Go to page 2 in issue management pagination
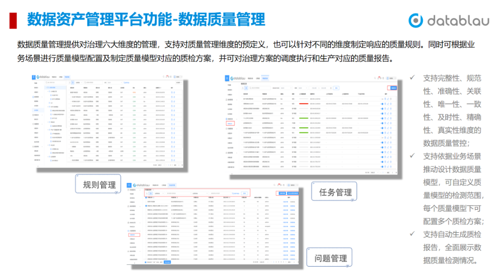The image size is (492, 274). click(276, 262)
